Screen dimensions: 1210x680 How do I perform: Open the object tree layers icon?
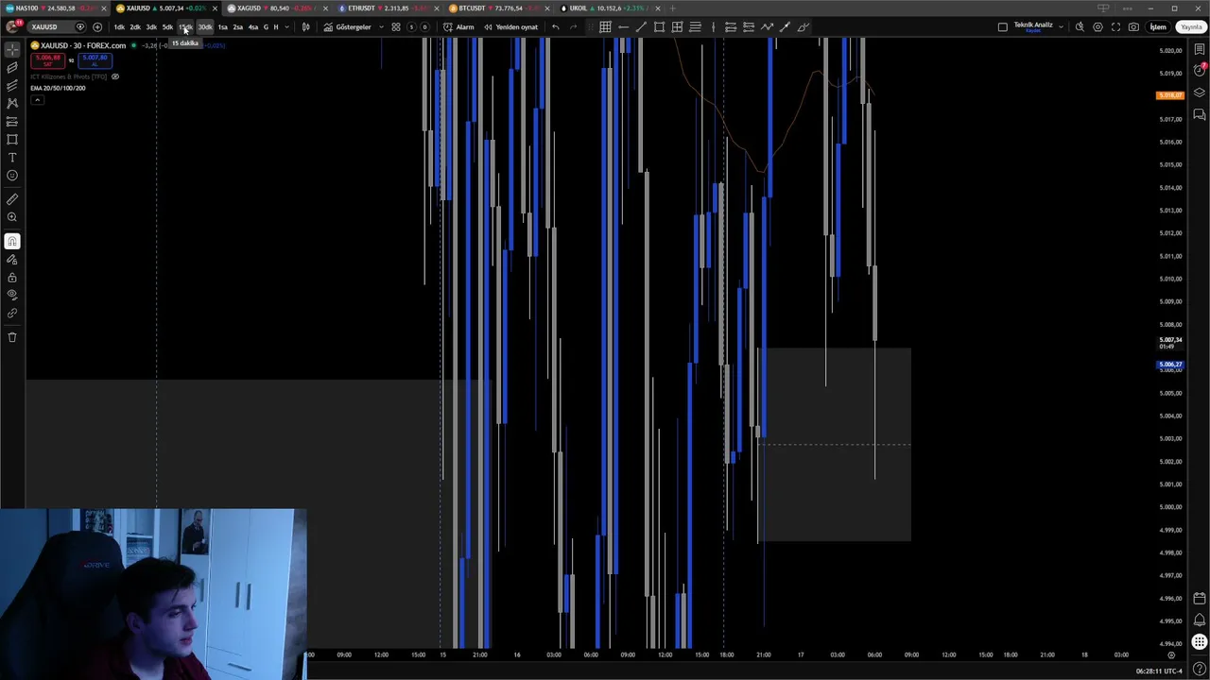coord(1200,93)
